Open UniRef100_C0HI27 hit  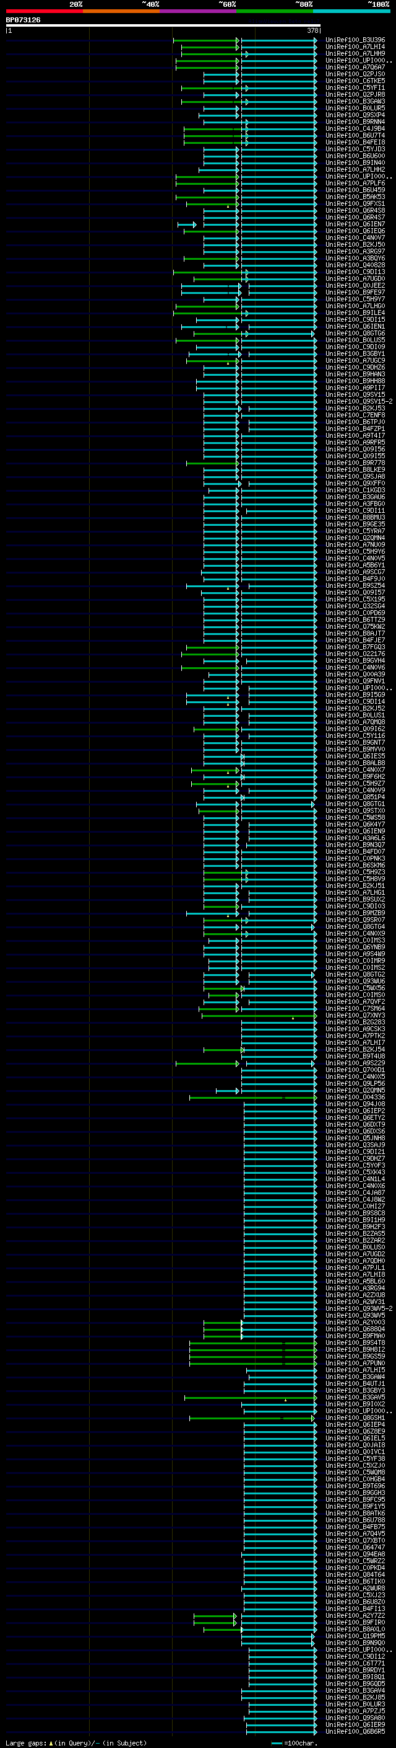[355, 1206]
